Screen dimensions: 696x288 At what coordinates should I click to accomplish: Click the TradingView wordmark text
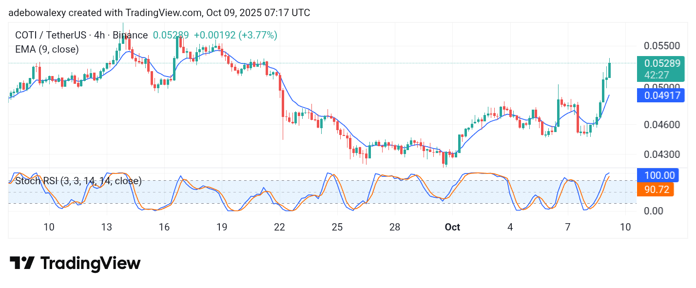(90, 264)
